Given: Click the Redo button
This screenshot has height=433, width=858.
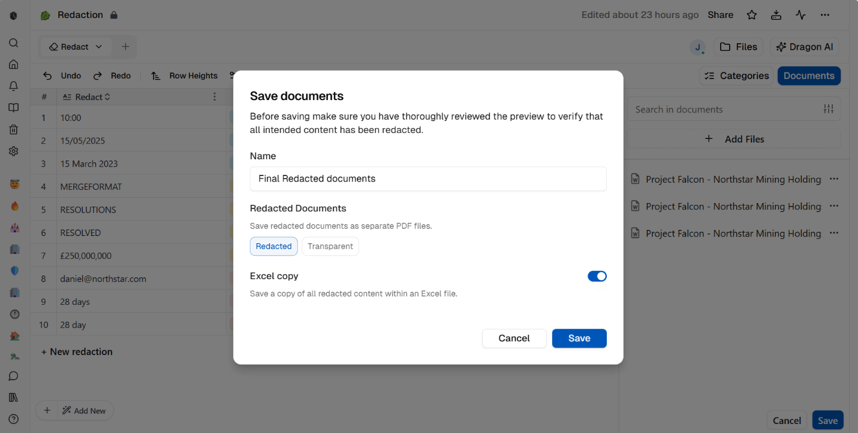Looking at the screenshot, I should point(112,75).
